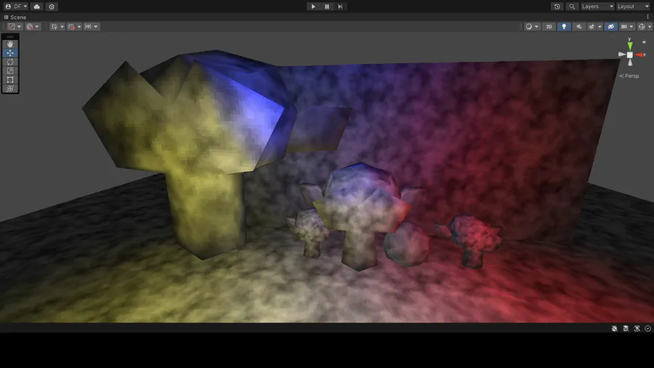The image size is (654, 368).
Task: Click the red X axis cone
Action: tap(639, 55)
